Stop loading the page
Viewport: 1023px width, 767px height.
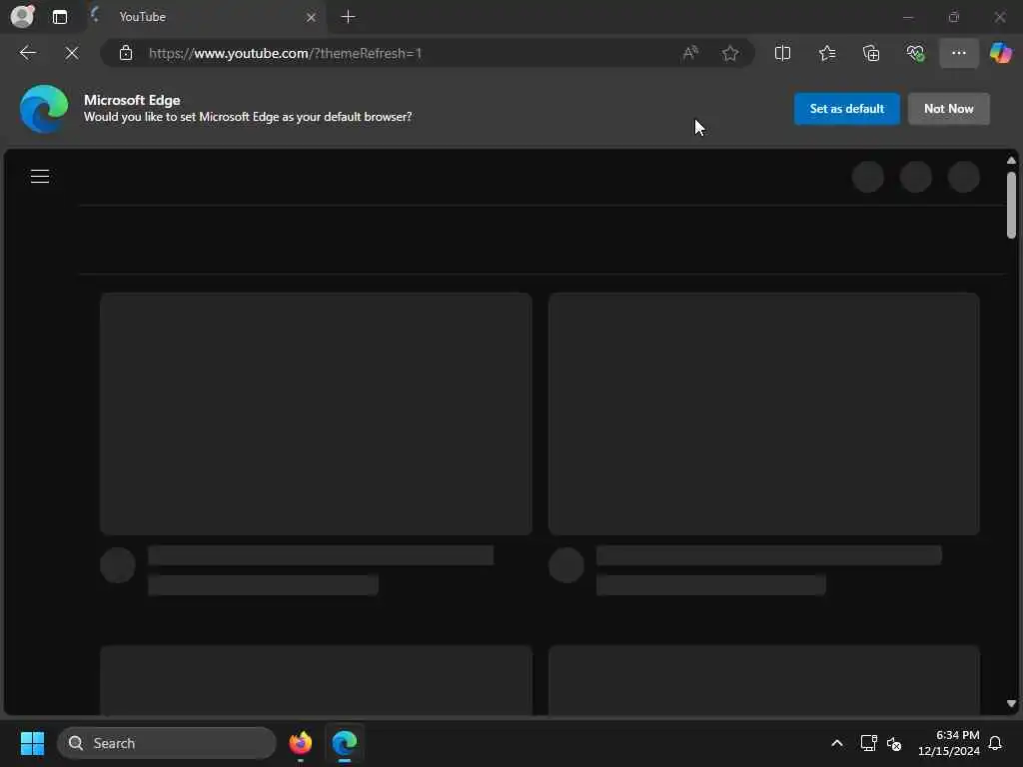(x=72, y=53)
